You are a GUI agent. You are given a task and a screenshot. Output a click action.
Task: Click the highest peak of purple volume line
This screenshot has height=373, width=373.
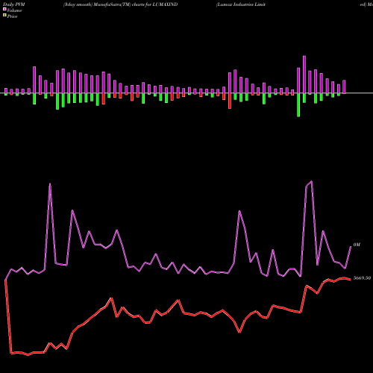click(x=312, y=181)
